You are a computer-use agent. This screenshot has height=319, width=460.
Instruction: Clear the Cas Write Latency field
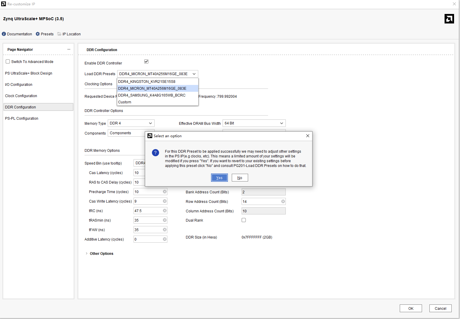pos(165,201)
